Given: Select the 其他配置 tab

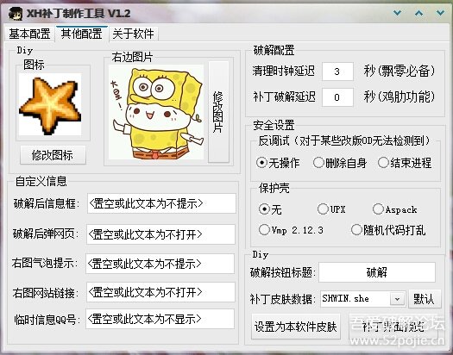Looking at the screenshot, I should click(x=82, y=34).
